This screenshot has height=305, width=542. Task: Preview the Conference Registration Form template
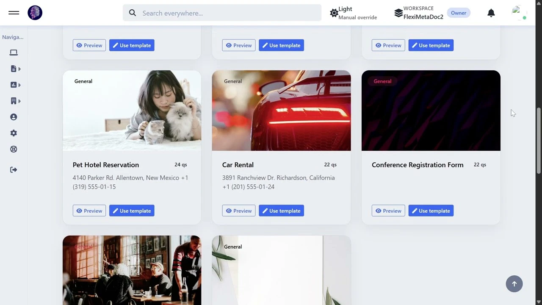pyautogui.click(x=388, y=211)
